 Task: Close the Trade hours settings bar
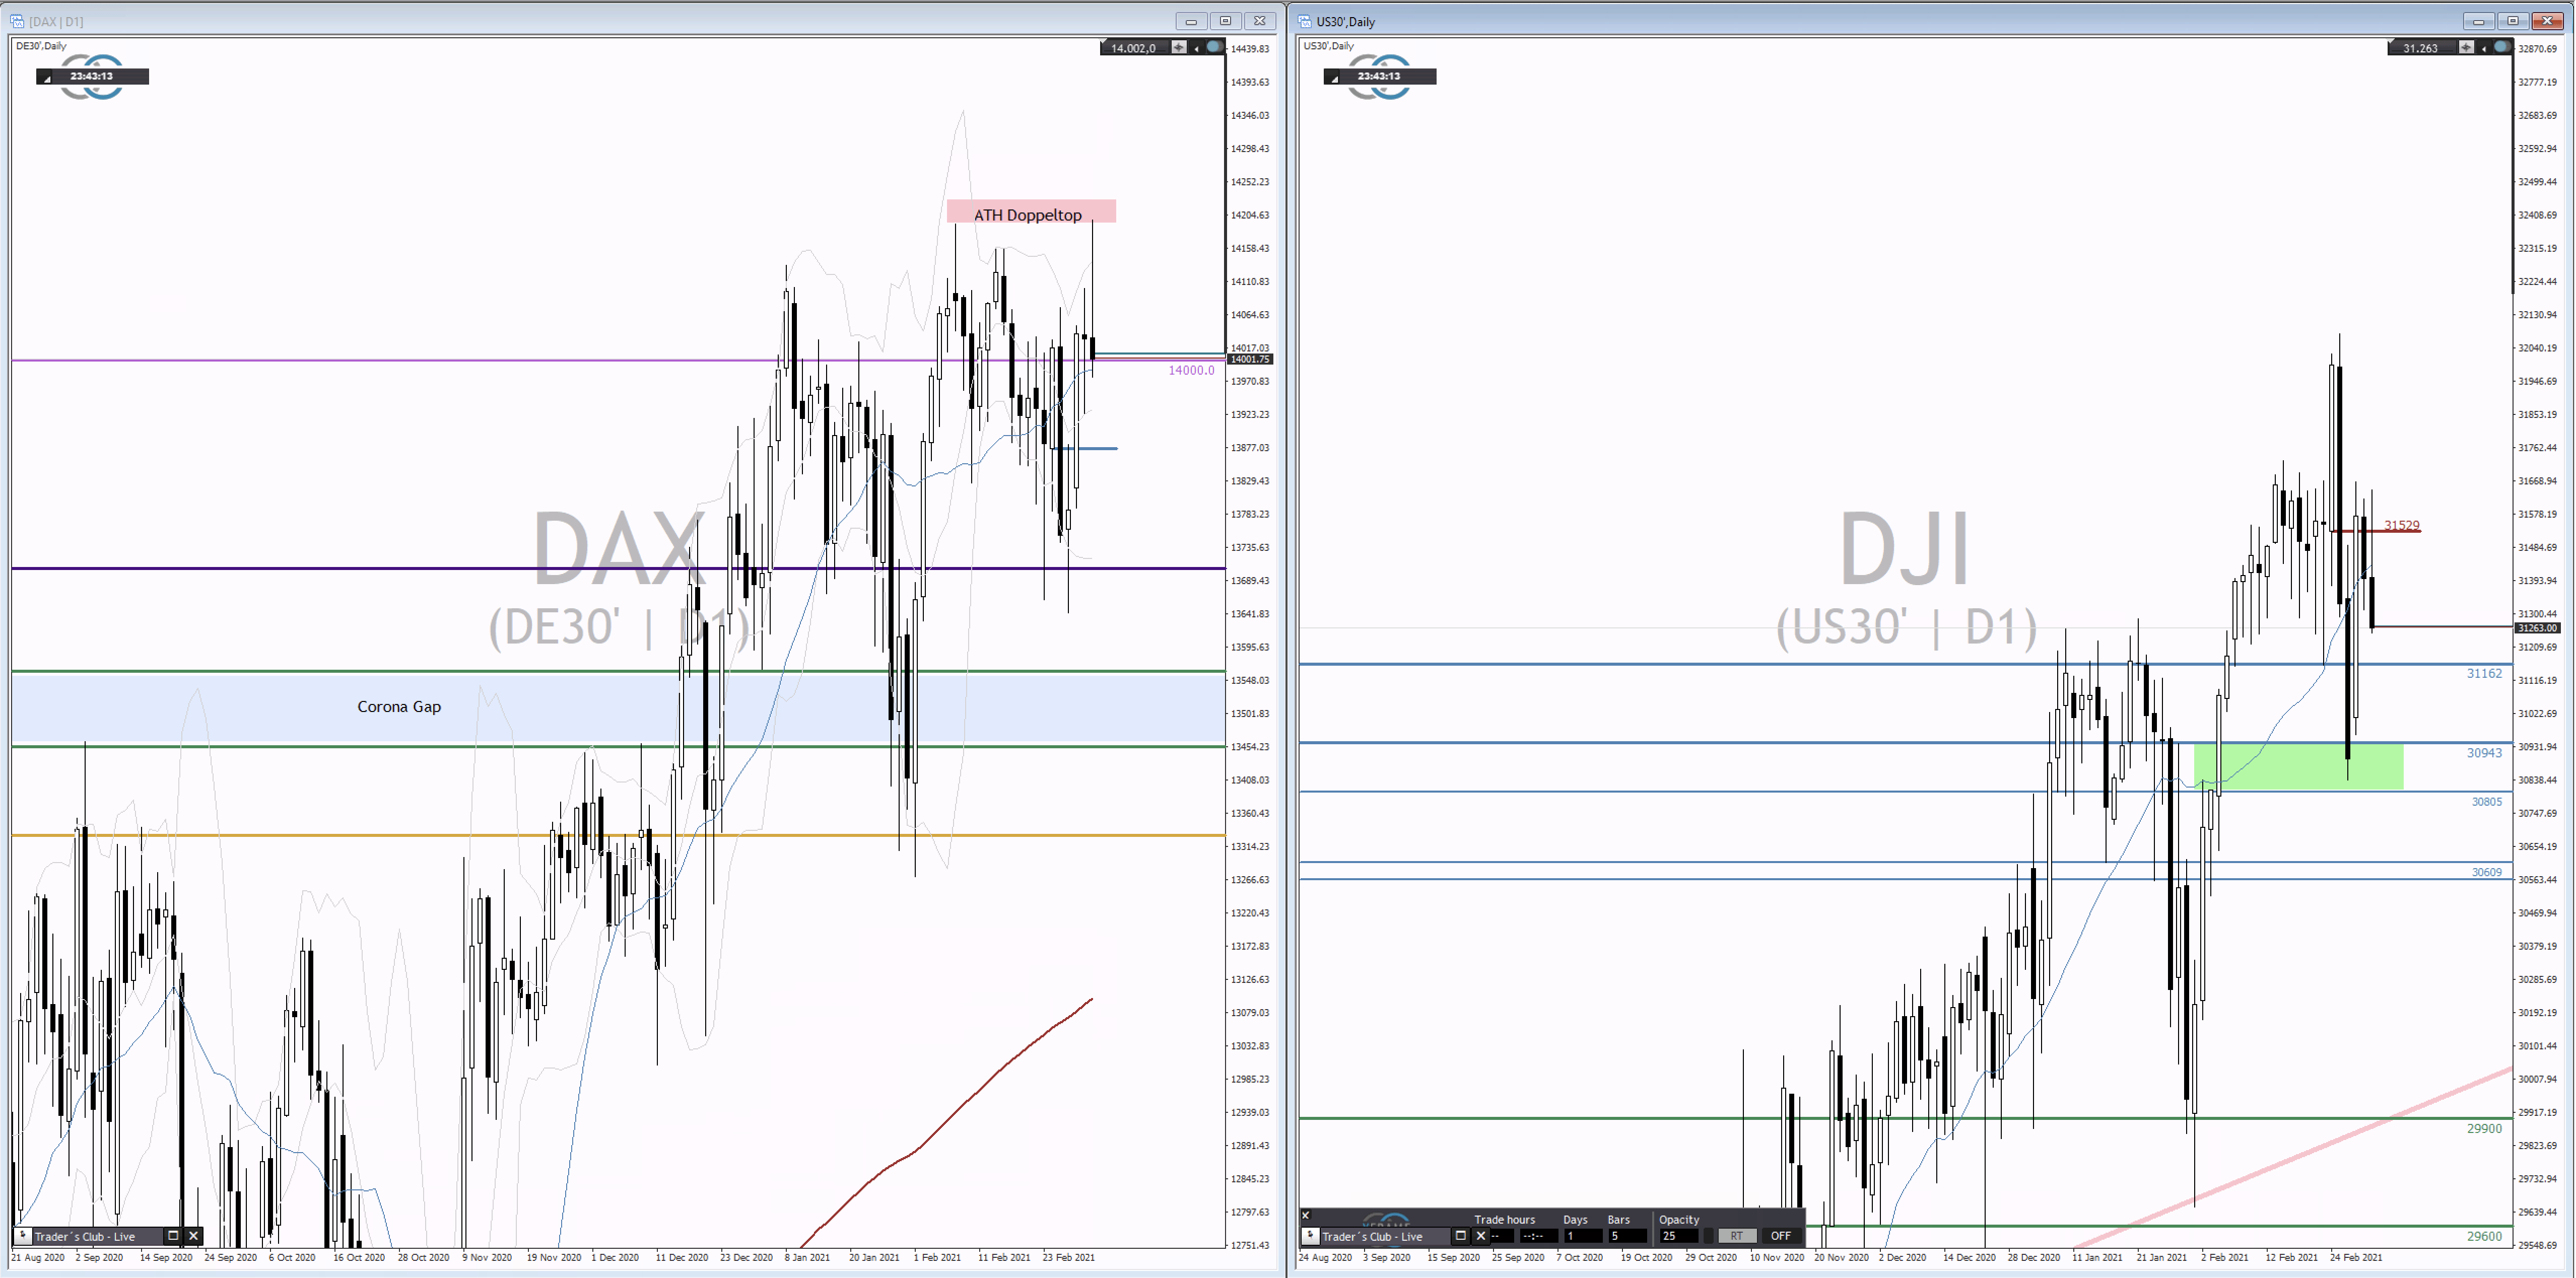click(1306, 1215)
